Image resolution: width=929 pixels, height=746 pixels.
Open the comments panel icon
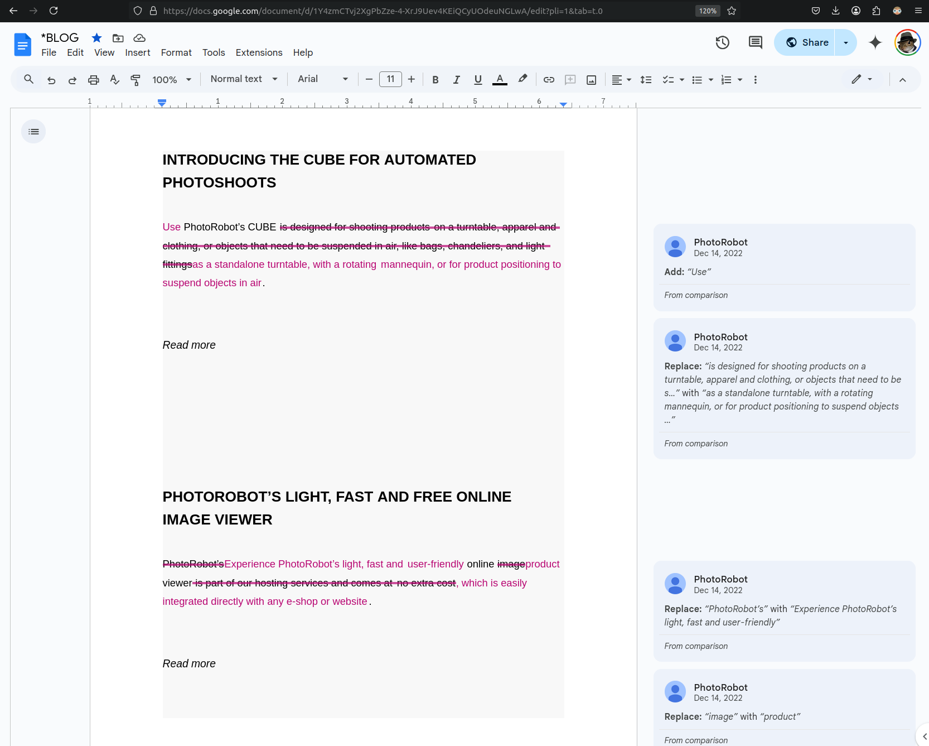(x=755, y=42)
